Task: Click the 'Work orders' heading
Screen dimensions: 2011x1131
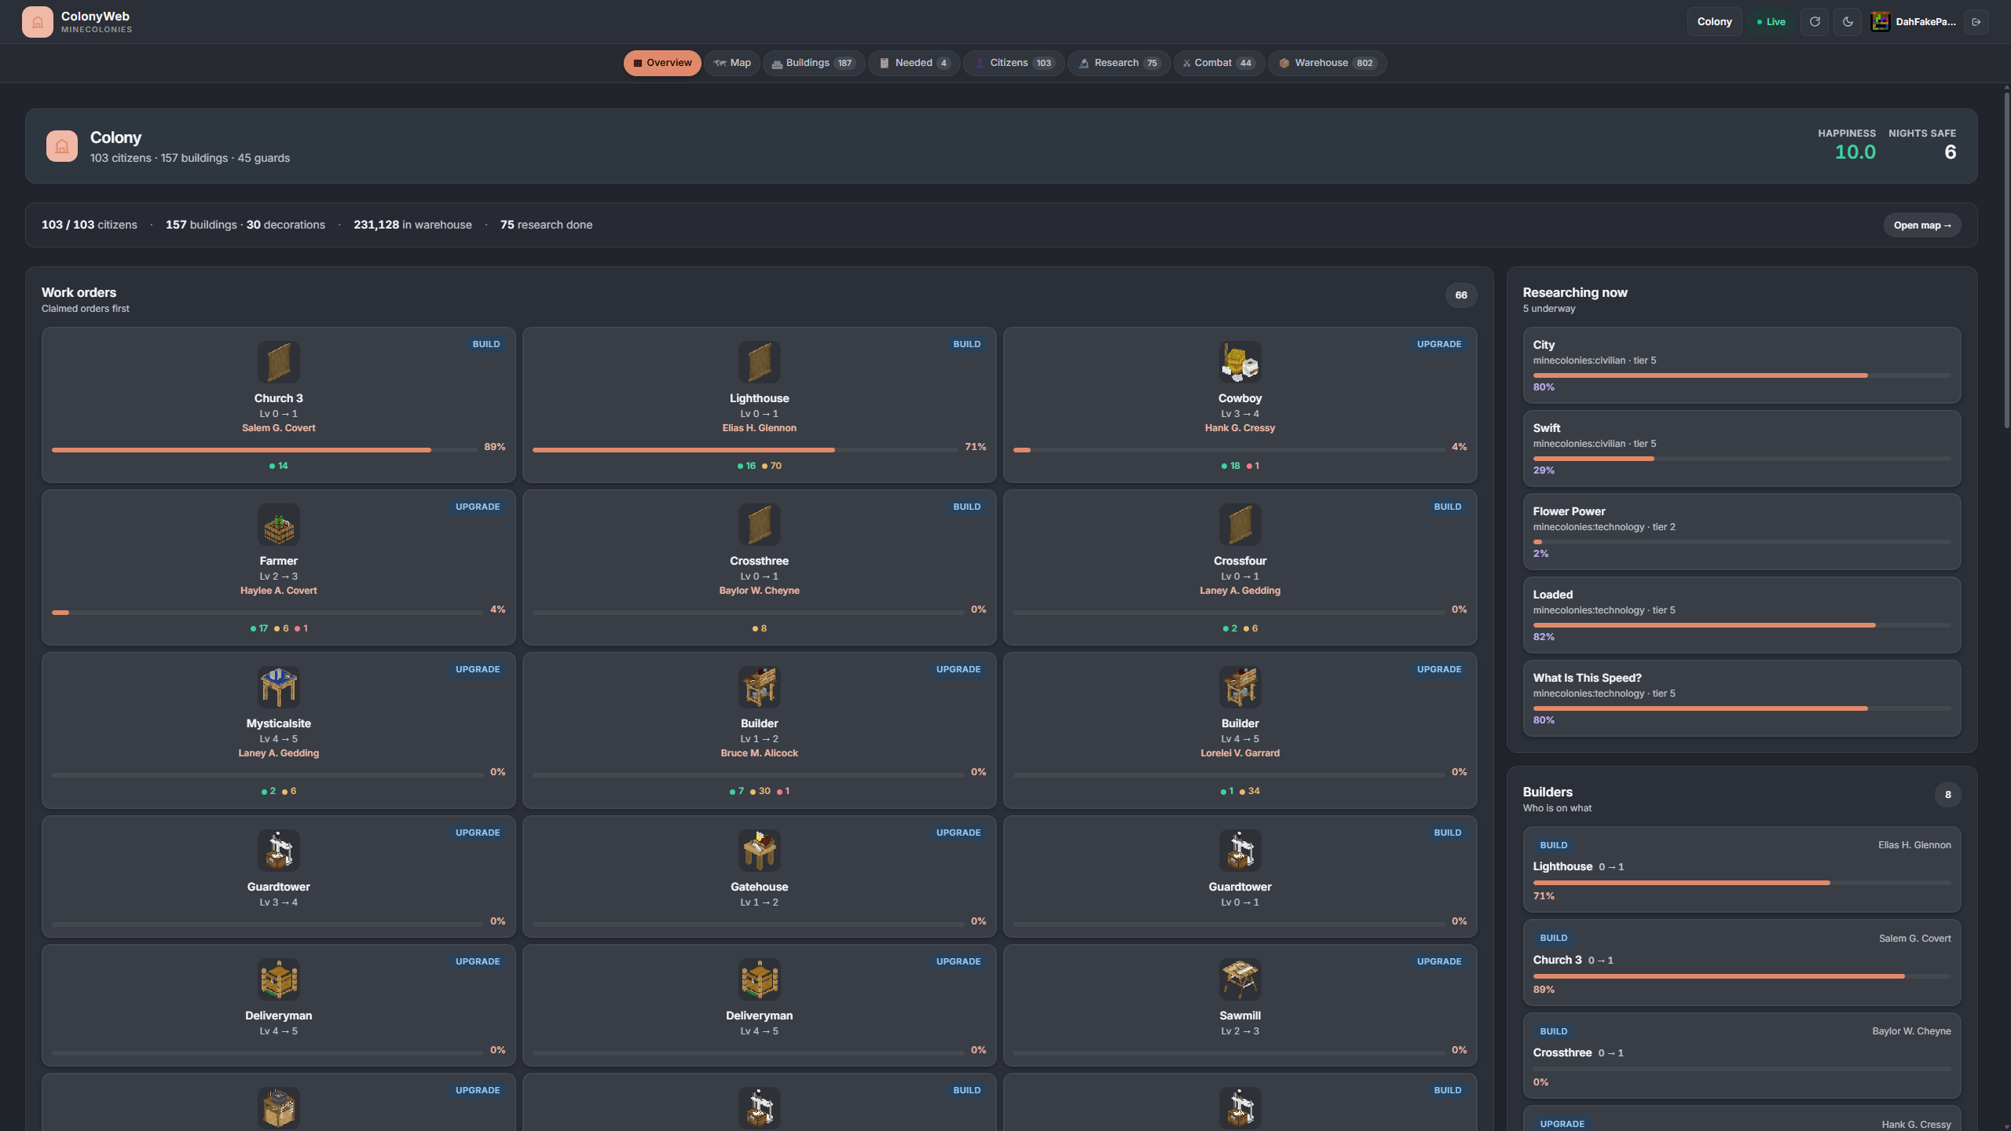Action: pos(79,292)
